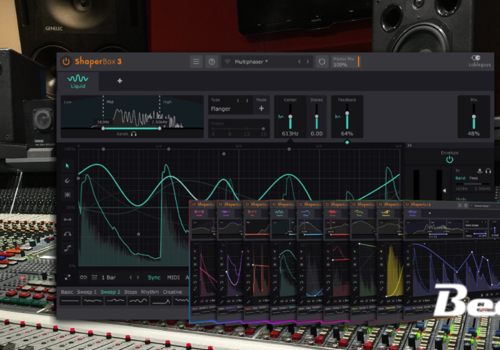
Task: Select the Liquid shaper tab
Action: coord(78,81)
